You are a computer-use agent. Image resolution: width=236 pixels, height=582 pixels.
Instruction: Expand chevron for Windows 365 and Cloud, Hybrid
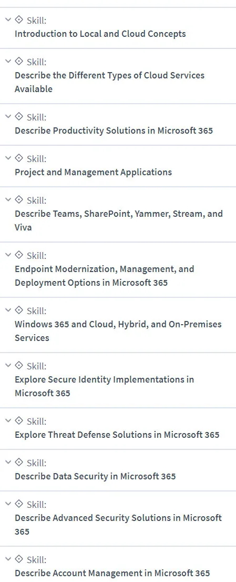tap(8, 310)
